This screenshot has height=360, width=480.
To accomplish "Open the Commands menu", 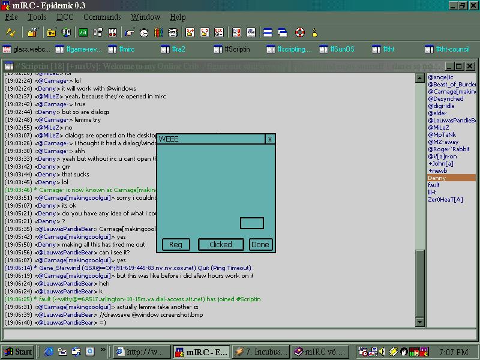I will 102,17.
